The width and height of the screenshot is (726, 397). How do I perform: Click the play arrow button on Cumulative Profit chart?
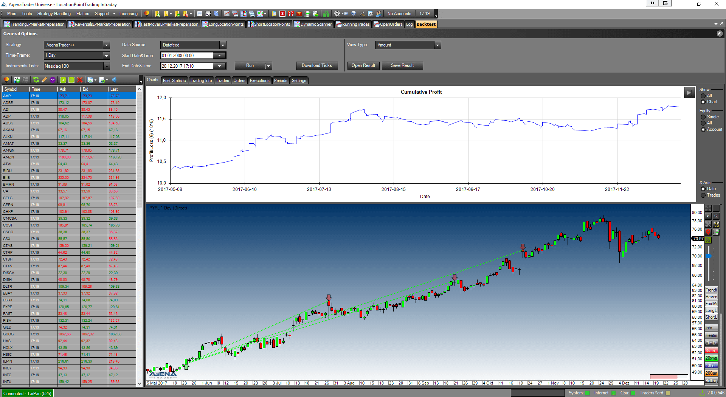pos(689,93)
